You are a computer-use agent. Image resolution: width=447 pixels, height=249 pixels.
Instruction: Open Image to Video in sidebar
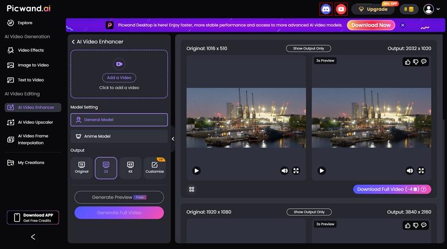tap(28, 65)
